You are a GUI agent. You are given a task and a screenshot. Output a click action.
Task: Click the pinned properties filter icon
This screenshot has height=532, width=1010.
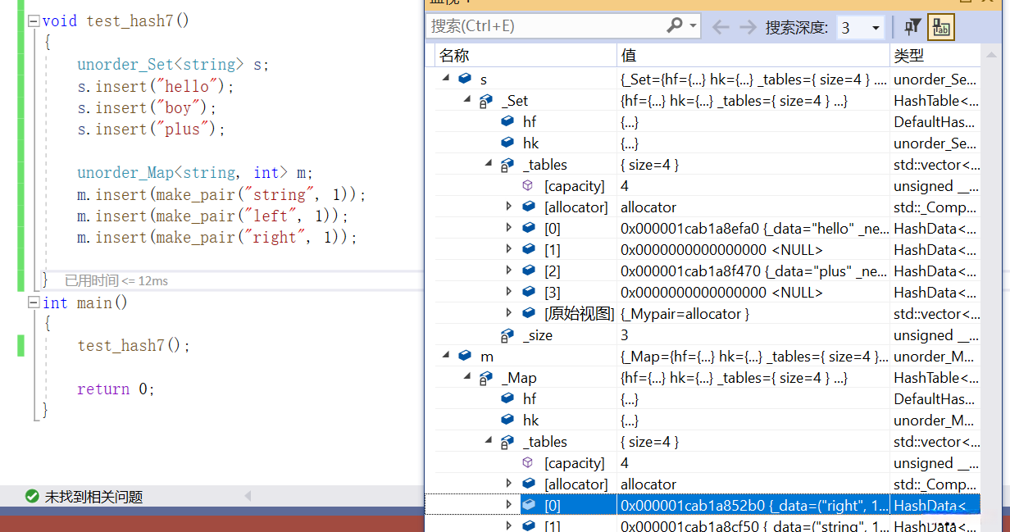(x=912, y=27)
